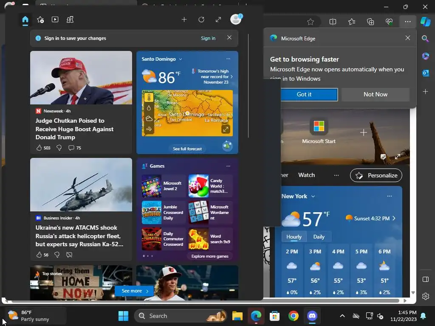Screen dimensions: 435x326
Task: Open the widgets profile avatar
Action: (x=236, y=19)
